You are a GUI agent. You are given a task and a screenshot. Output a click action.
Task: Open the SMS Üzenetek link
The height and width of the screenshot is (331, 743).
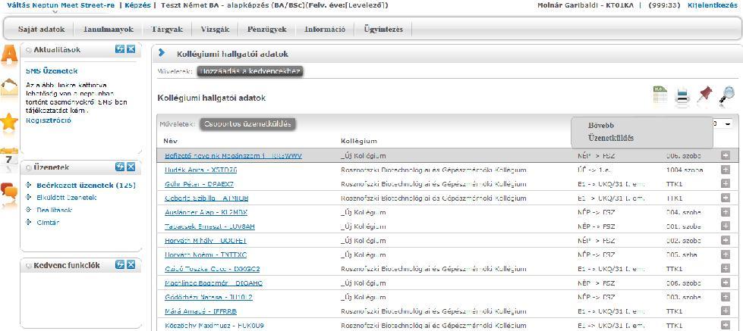[52, 71]
